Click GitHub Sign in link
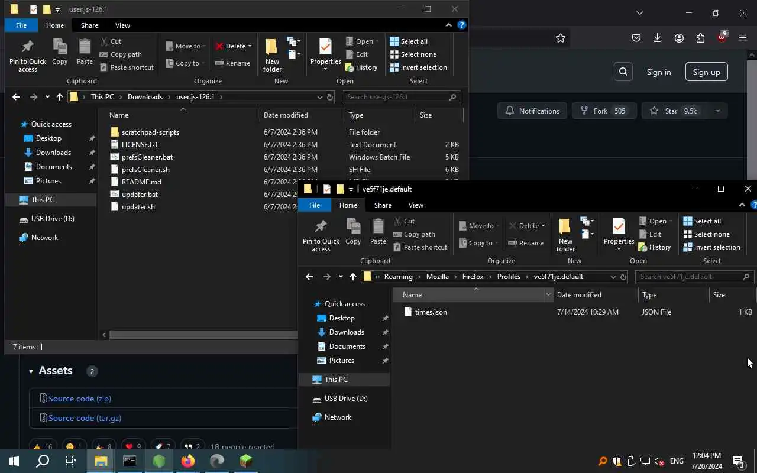The width and height of the screenshot is (757, 473). coord(659,72)
